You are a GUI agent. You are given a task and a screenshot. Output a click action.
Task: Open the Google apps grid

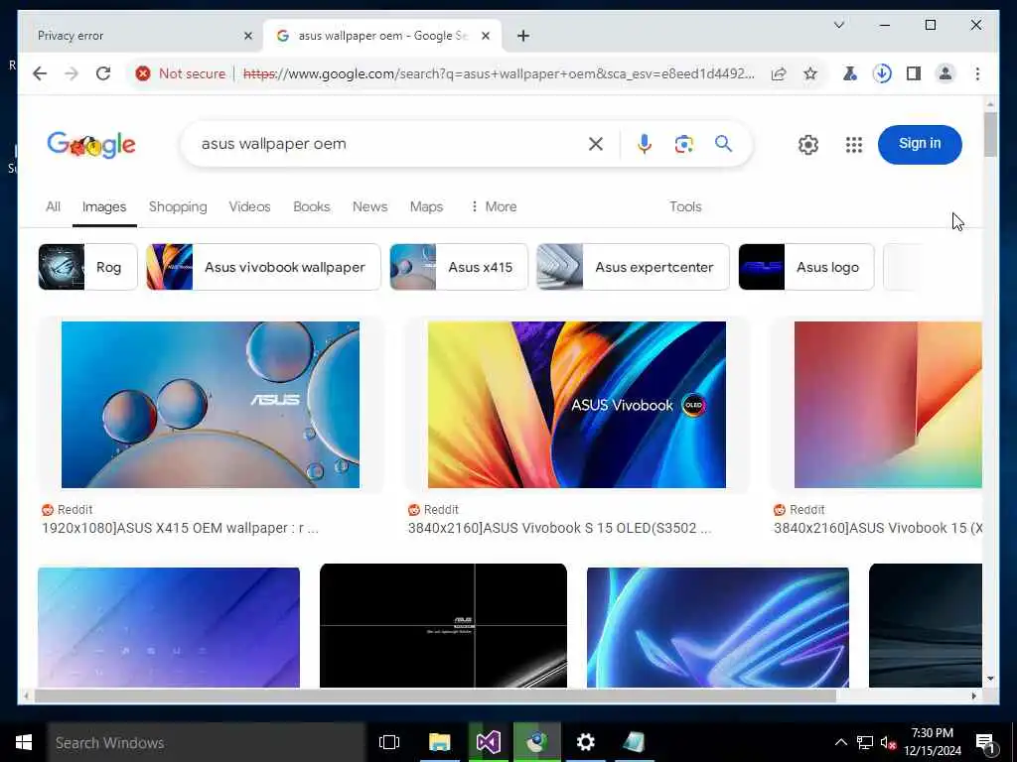854,145
